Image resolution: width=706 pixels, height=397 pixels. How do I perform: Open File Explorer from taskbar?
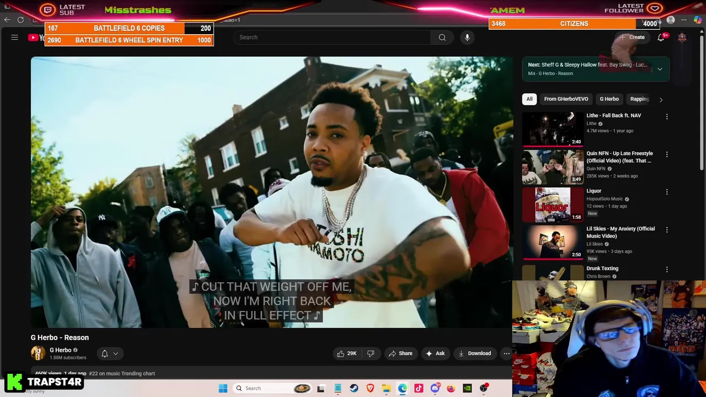tap(387, 388)
